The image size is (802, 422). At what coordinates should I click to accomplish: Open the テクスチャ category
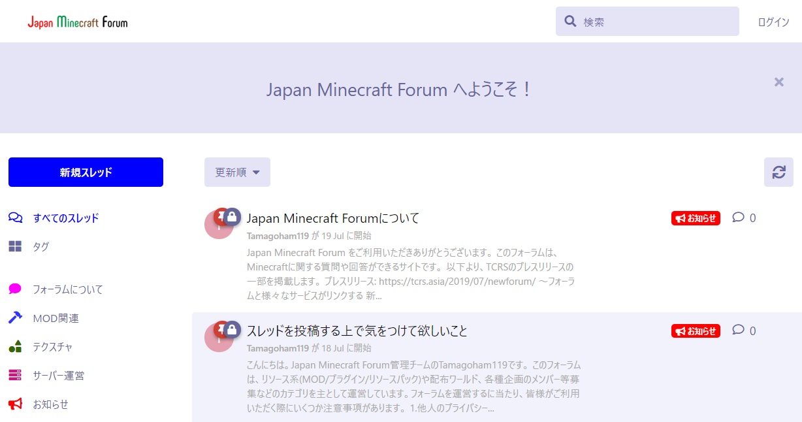(x=52, y=348)
